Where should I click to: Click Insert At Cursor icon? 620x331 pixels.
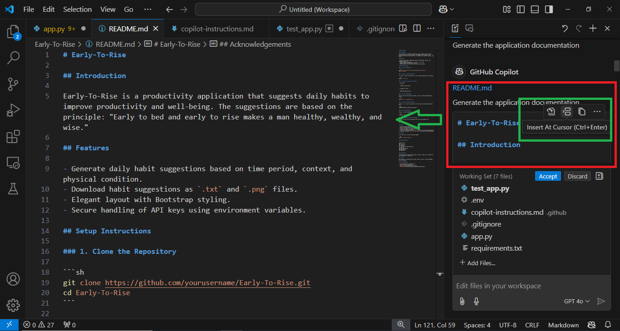point(566,111)
